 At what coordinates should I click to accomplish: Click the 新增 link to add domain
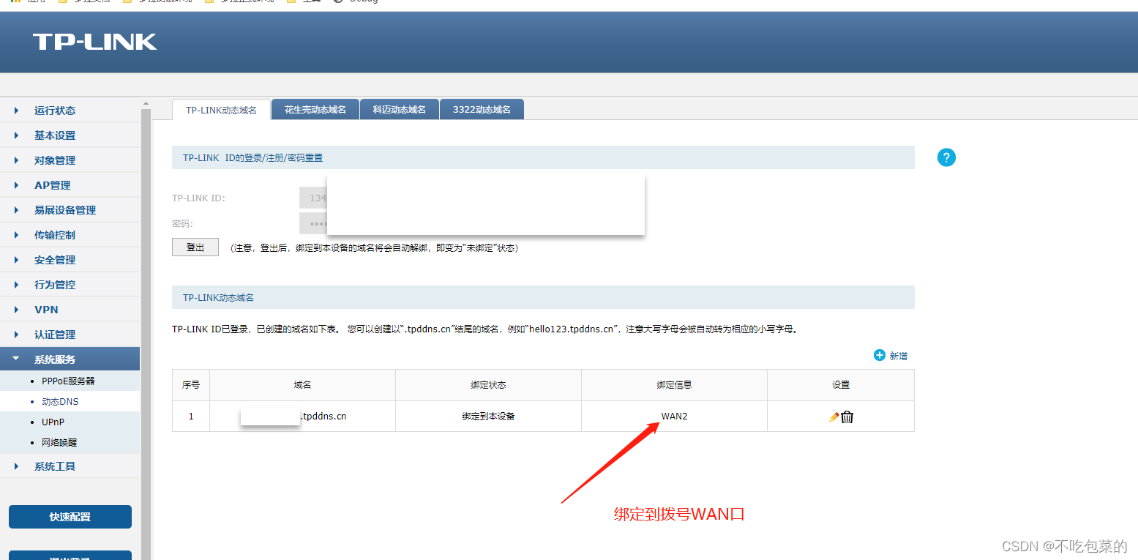point(898,356)
